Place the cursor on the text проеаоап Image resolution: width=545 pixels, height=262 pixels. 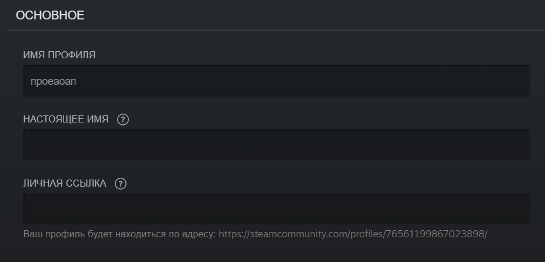click(53, 82)
